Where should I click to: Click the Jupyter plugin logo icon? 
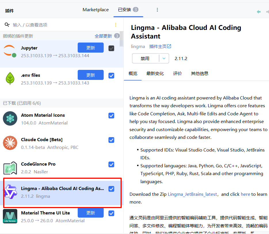(10, 51)
